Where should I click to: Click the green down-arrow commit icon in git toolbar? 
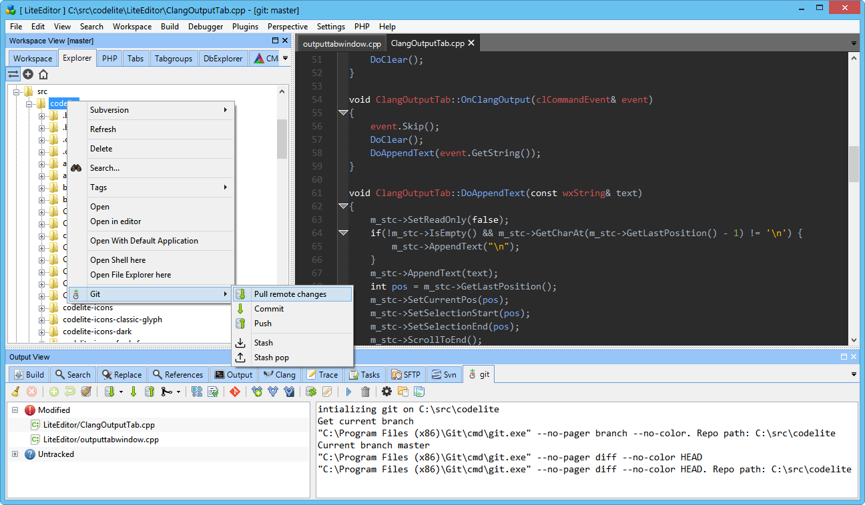[133, 392]
